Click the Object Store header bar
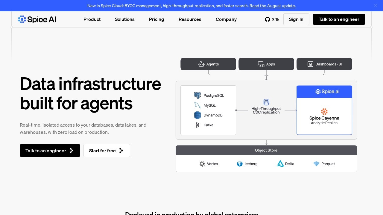Screen dimensions: 383x215 tap(266, 150)
